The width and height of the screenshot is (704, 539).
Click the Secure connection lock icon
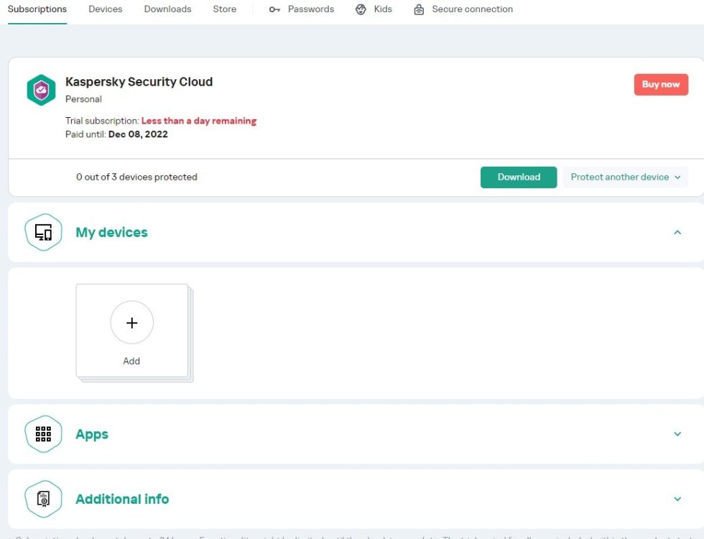418,9
